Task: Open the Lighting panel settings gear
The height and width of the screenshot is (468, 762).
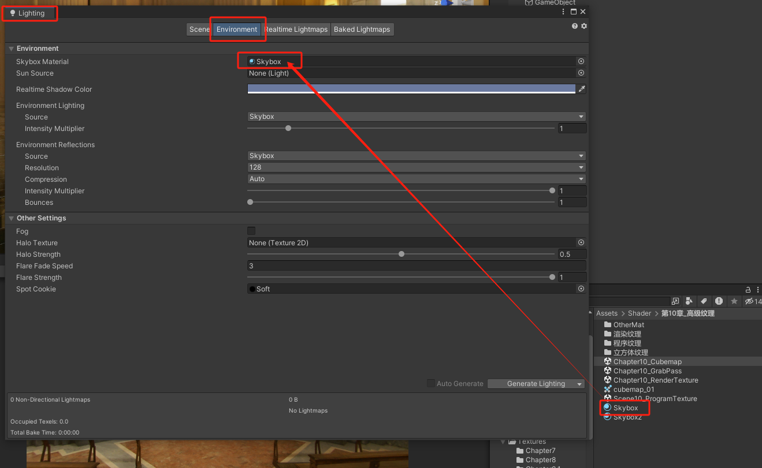Action: coord(583,25)
